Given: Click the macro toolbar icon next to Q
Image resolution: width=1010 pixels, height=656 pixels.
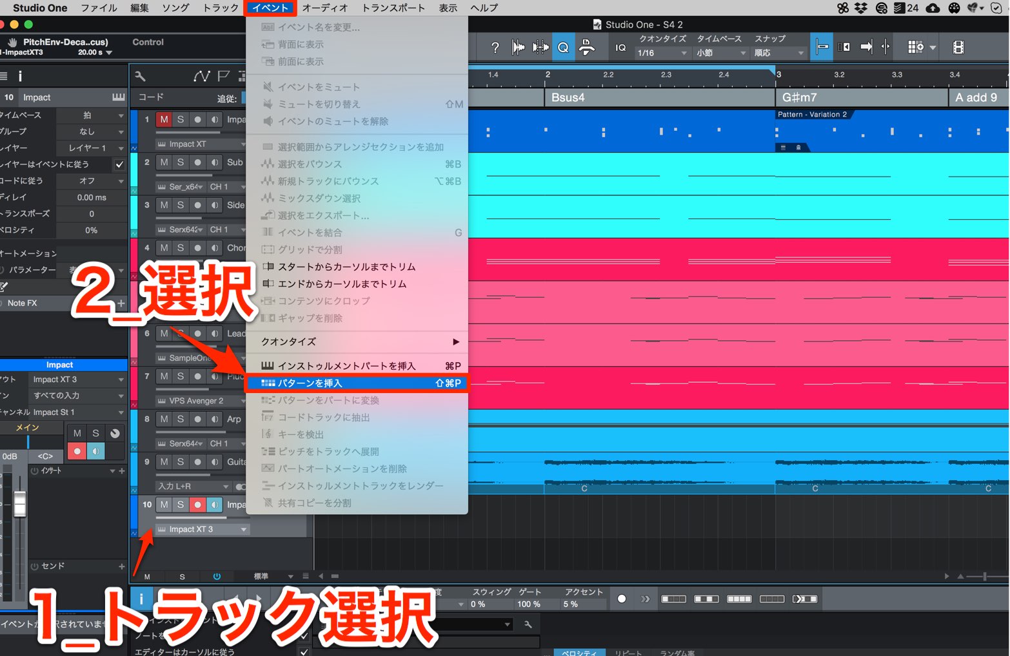Looking at the screenshot, I should pyautogui.click(x=586, y=47).
